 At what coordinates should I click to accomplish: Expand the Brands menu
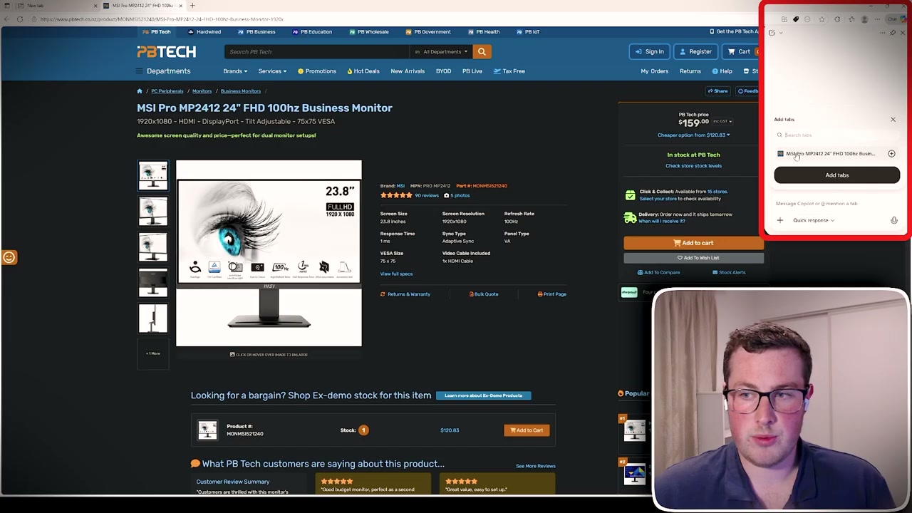[x=235, y=71]
